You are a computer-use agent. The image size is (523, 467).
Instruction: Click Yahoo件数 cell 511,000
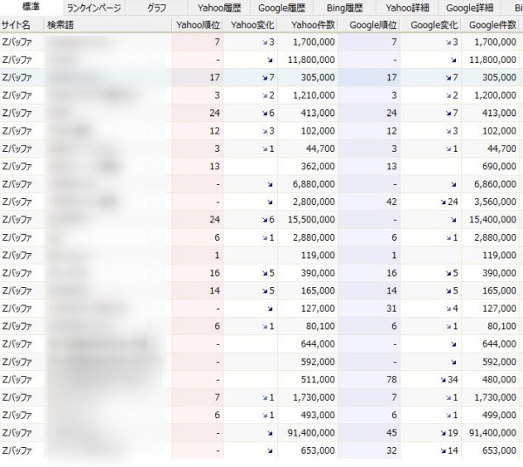pyautogui.click(x=308, y=380)
